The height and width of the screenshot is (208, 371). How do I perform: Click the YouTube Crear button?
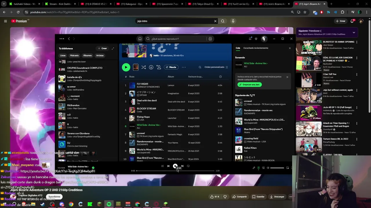tap(341, 21)
